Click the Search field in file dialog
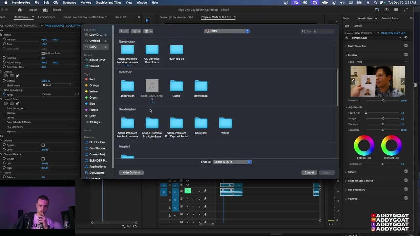The width and height of the screenshot is (420, 236). [318, 31]
